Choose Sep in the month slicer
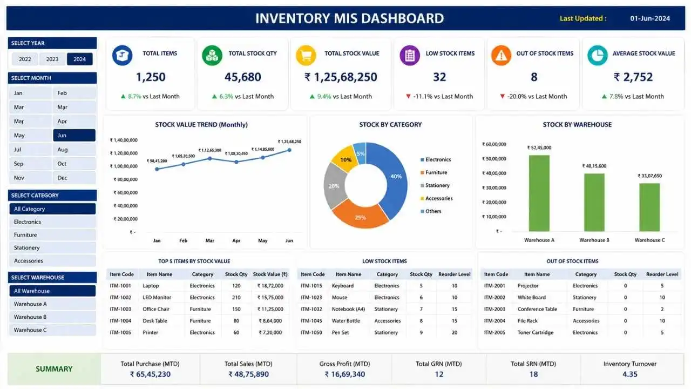Image resolution: width=691 pixels, height=389 pixels. pos(31,164)
